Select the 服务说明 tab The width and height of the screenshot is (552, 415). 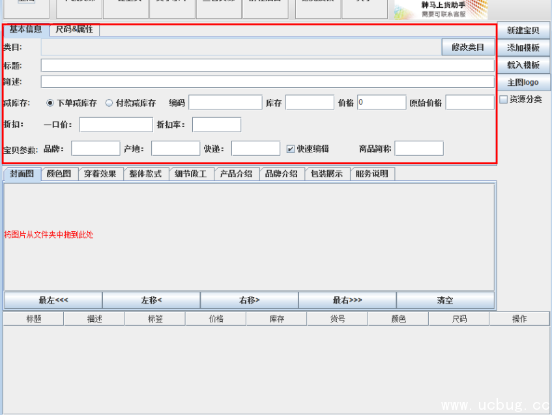tap(371, 174)
